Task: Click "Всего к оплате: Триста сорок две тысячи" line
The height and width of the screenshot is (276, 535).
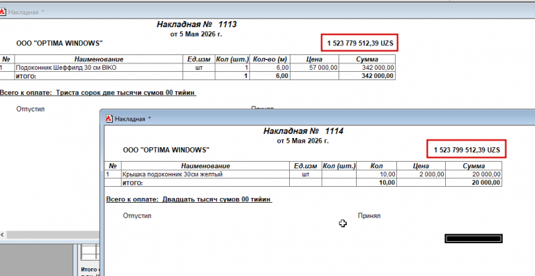Action: tap(98, 93)
